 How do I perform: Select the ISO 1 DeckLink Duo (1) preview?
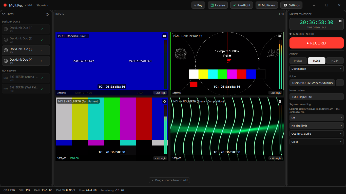(x=112, y=64)
